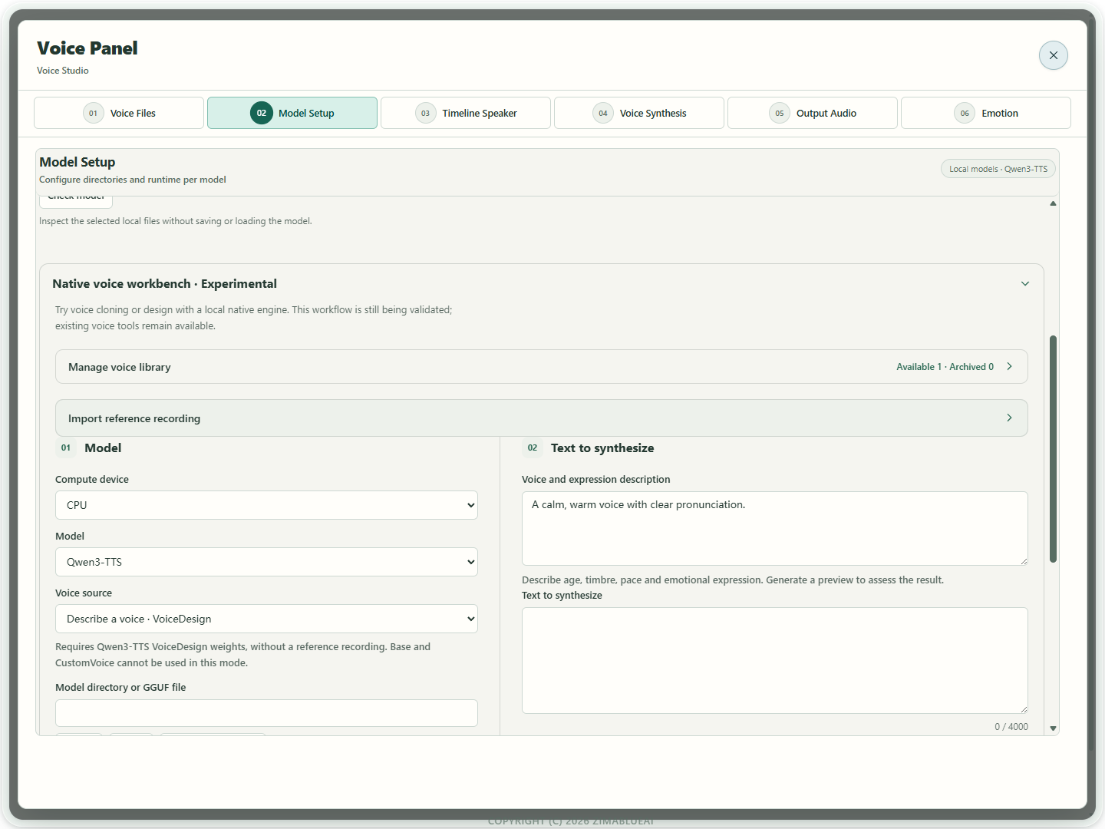Close the Voice Panel dialog
The height and width of the screenshot is (829, 1105).
click(1053, 55)
